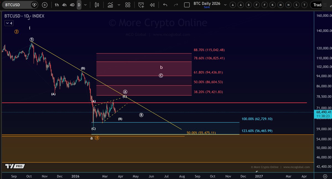Switch to the 4D timeframe
Image resolution: width=332 pixels, height=179 pixels.
pos(72,5)
